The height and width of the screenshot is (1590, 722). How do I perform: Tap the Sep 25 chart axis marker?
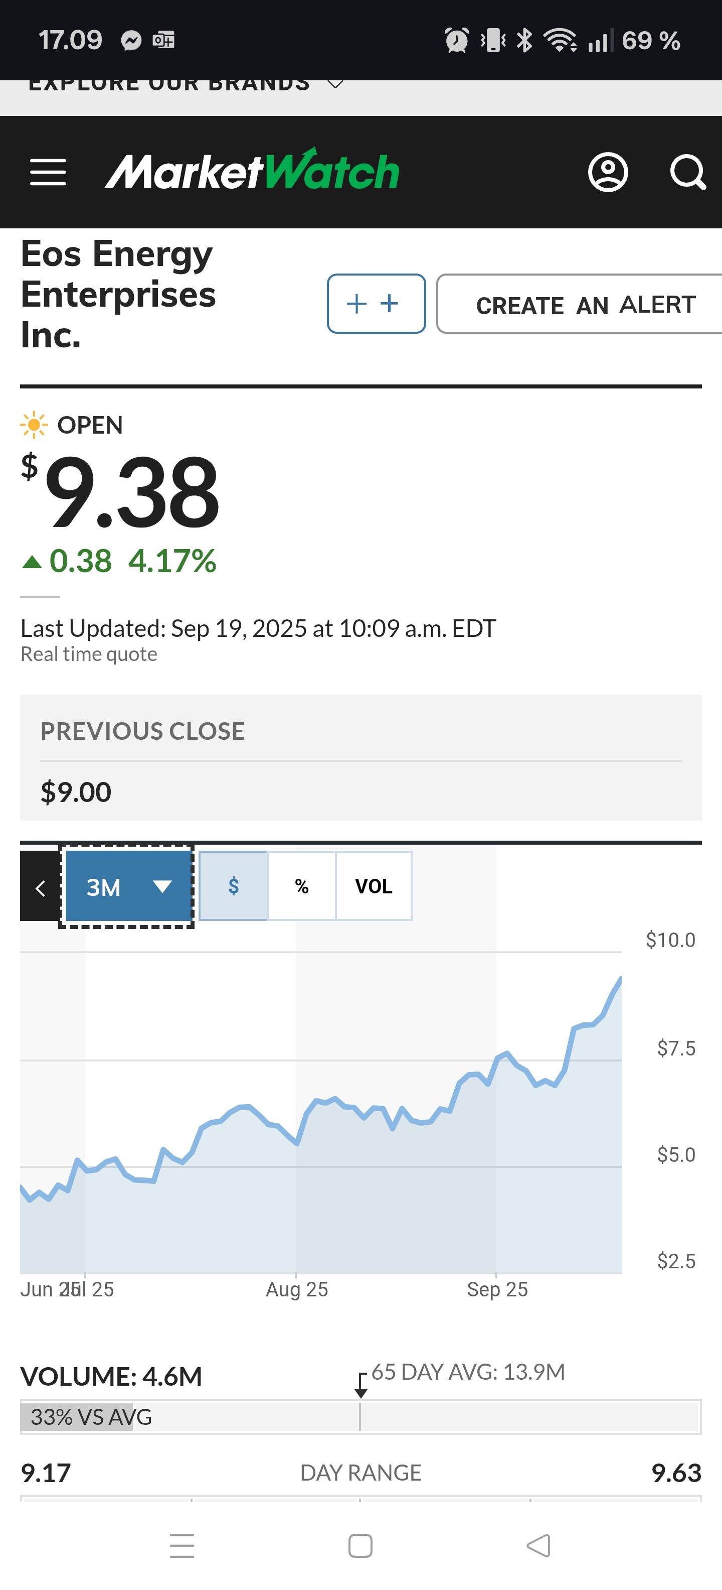pos(496,1288)
